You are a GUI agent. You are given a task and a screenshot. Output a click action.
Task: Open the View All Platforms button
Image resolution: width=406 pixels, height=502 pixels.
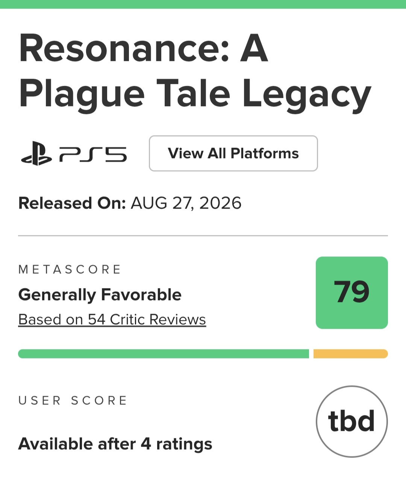pos(233,153)
